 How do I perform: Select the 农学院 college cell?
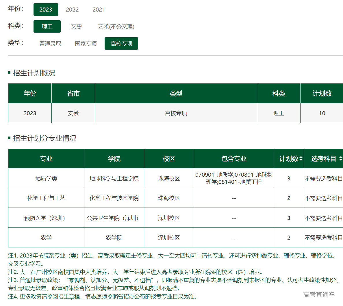pos(114,238)
